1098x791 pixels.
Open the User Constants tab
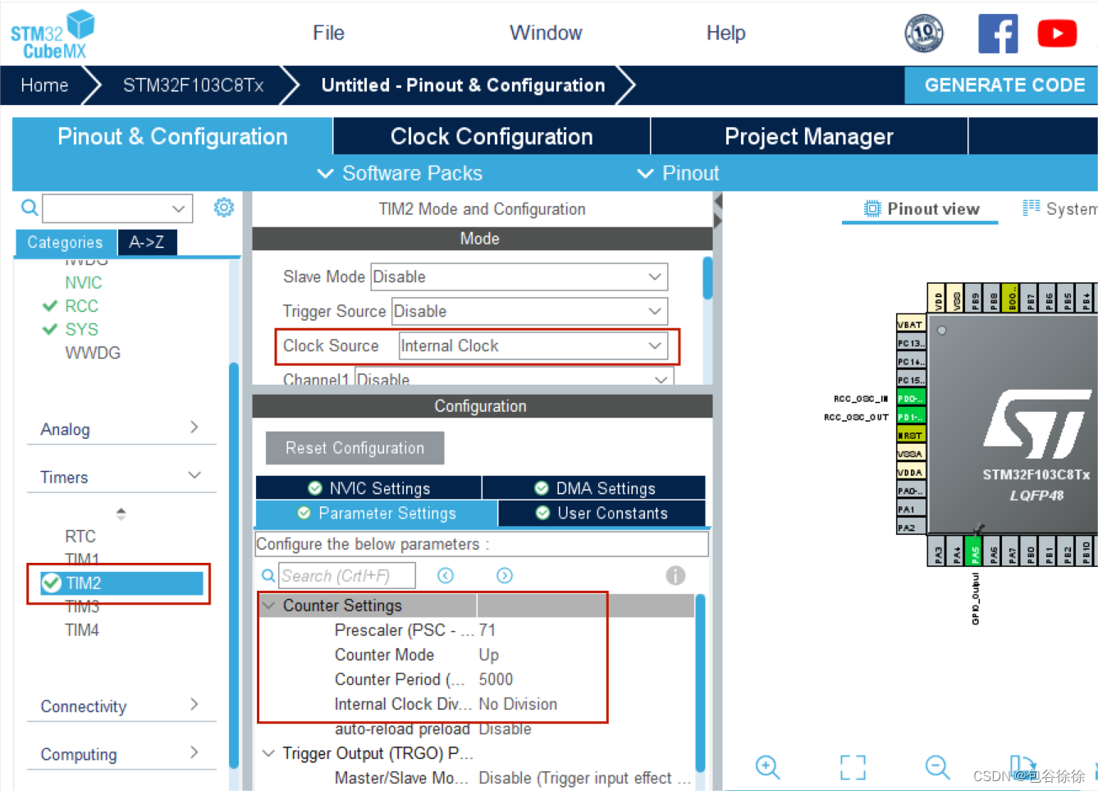(602, 513)
